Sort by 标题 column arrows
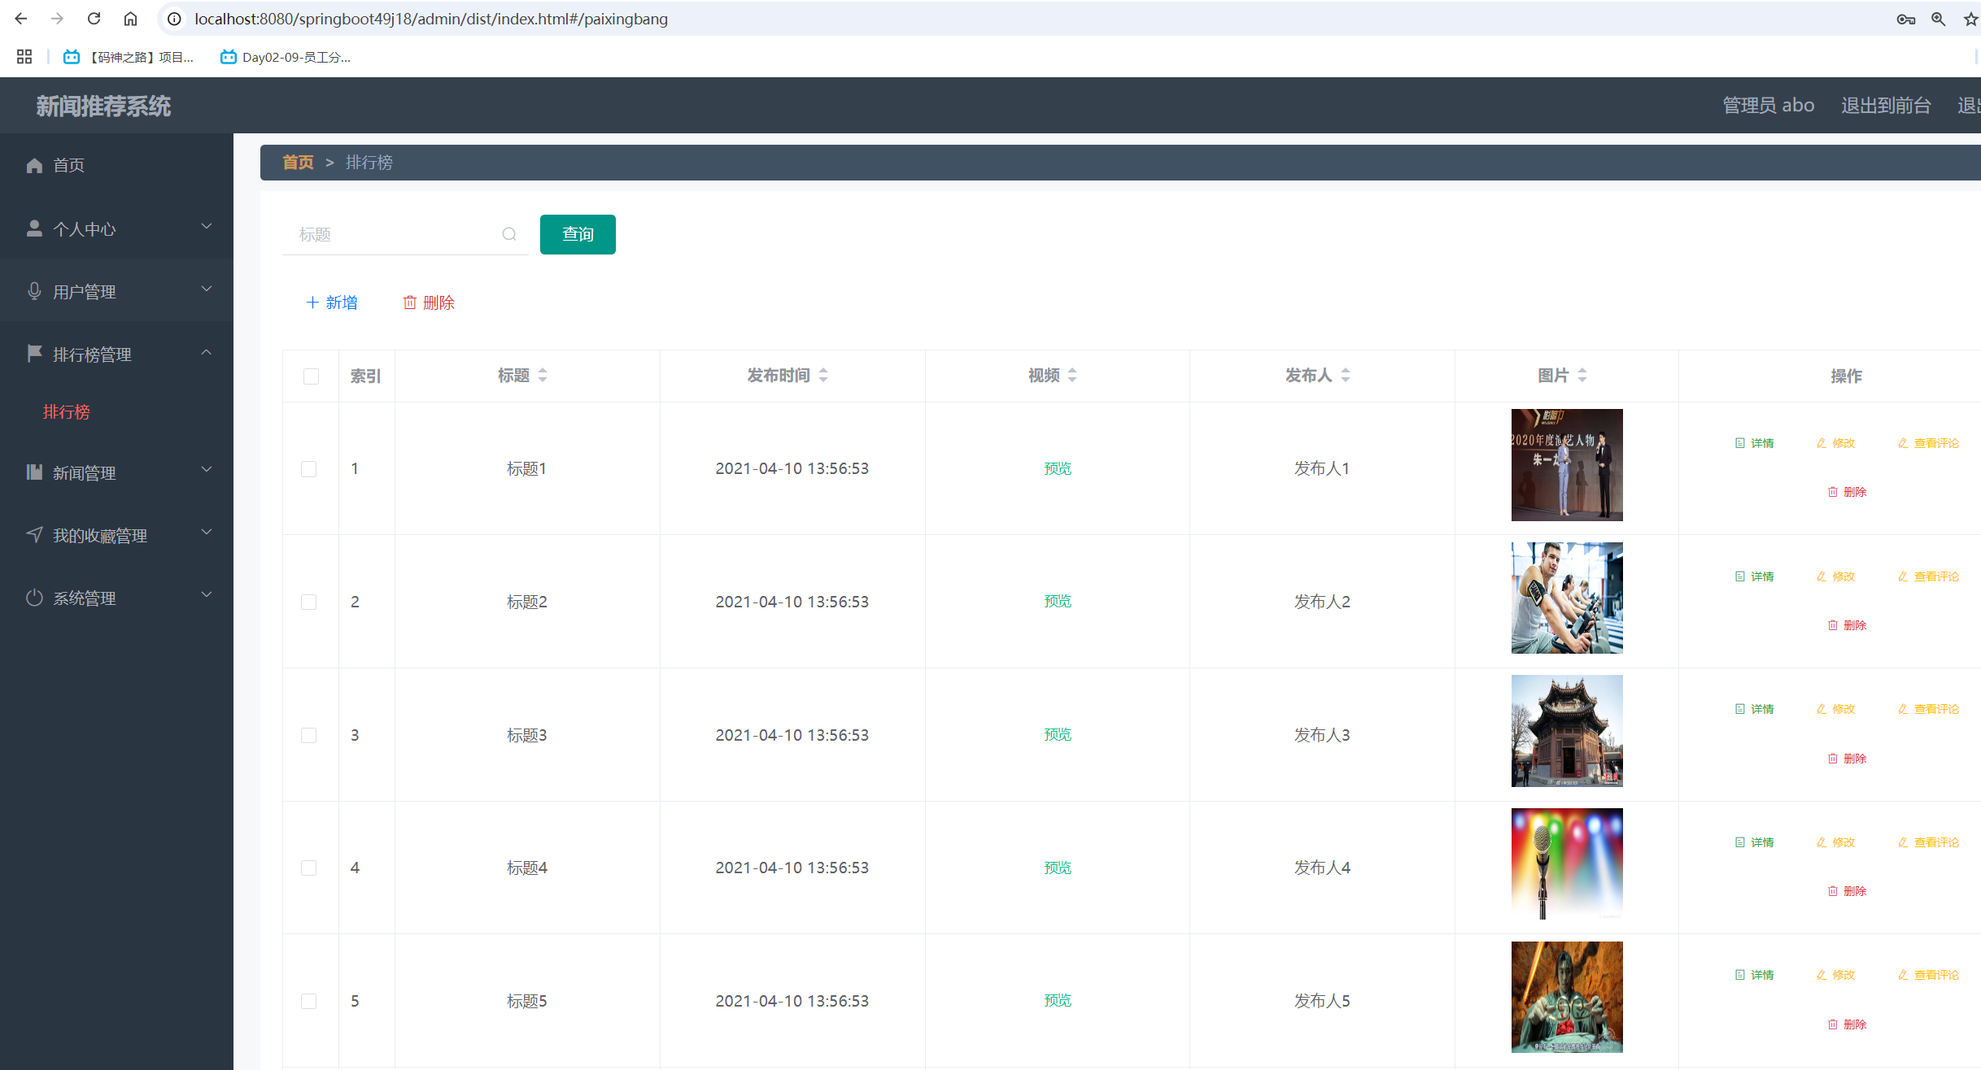This screenshot has height=1070, width=1981. point(543,375)
